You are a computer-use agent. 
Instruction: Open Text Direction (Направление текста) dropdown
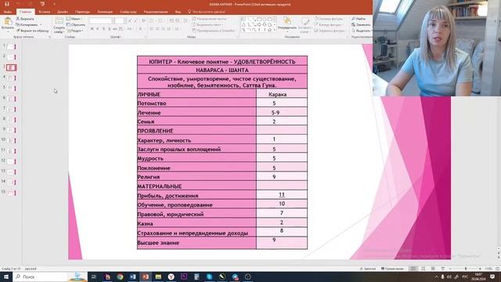[210, 19]
